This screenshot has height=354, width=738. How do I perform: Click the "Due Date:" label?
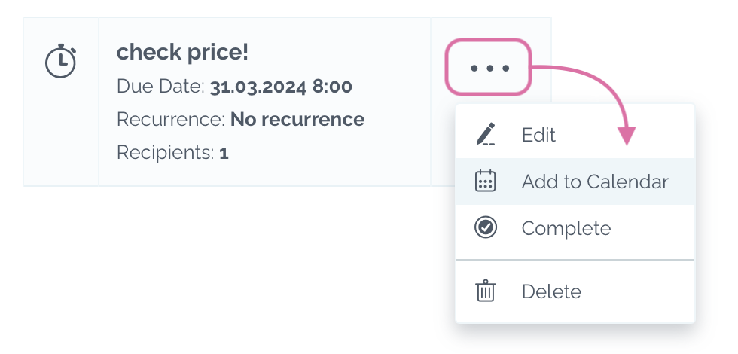160,87
